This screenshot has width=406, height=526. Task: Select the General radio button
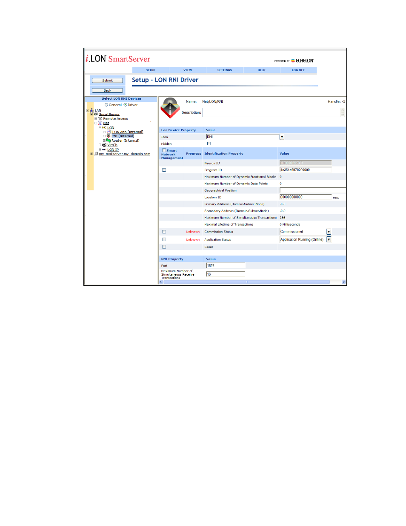pos(106,105)
